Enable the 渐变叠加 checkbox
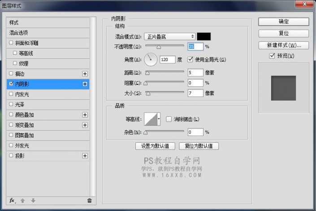Screen dimensions: 316x211 point(11,125)
